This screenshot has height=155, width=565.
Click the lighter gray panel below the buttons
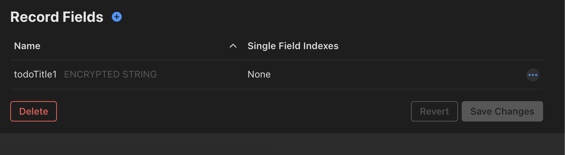coord(282,144)
